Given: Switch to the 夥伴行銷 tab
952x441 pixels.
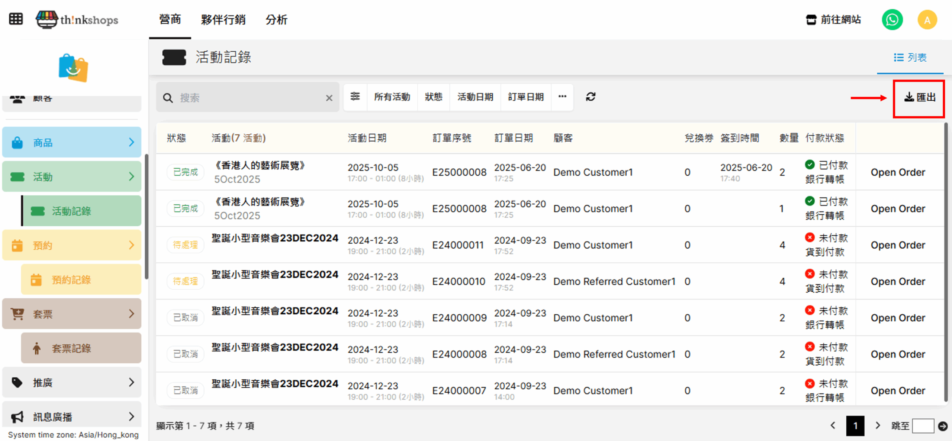Looking at the screenshot, I should pyautogui.click(x=223, y=20).
